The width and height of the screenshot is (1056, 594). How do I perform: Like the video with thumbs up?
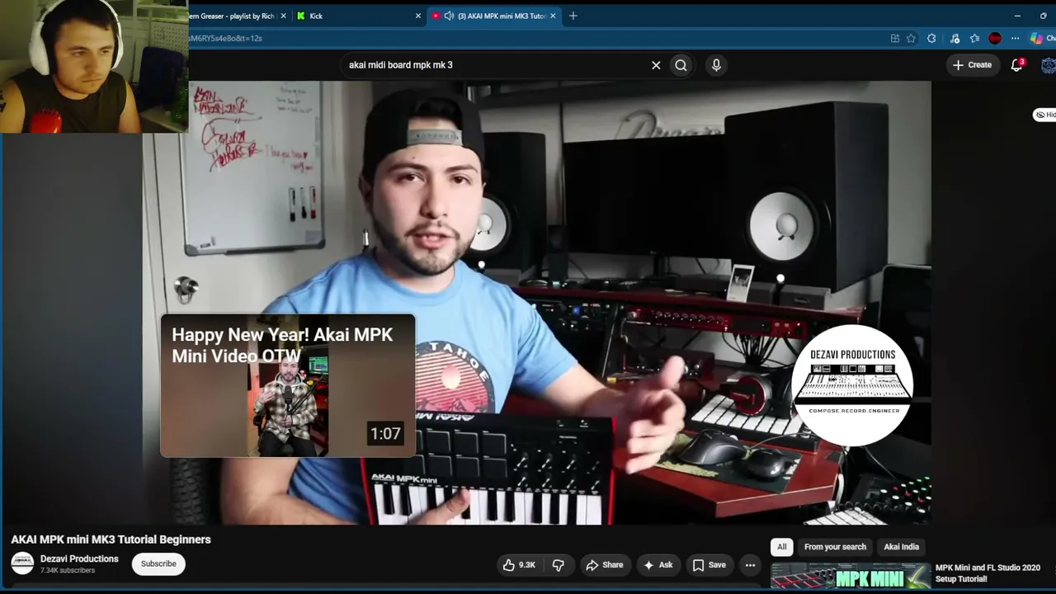coord(519,565)
